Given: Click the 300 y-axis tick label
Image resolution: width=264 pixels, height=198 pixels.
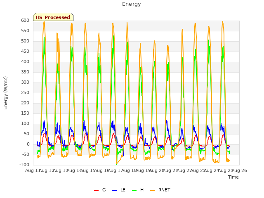Looking at the screenshot, I should (x=25, y=82).
